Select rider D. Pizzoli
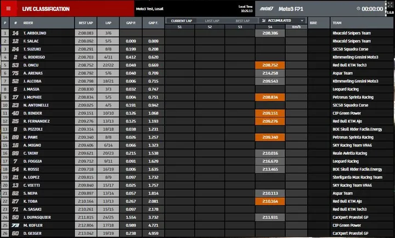 (x=33, y=129)
